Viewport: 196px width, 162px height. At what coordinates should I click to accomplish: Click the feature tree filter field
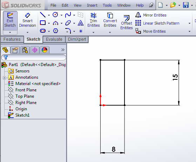(34, 57)
